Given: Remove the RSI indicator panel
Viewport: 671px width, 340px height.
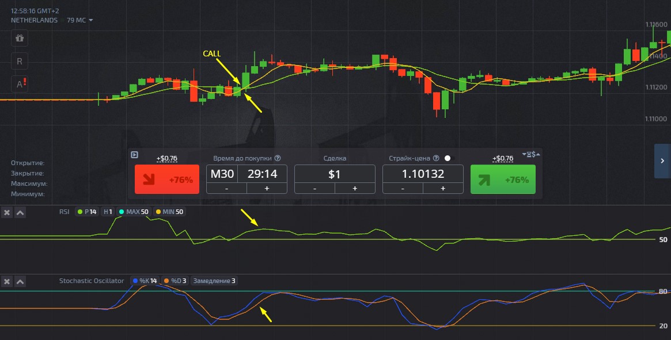Looking at the screenshot, I should [x=7, y=212].
